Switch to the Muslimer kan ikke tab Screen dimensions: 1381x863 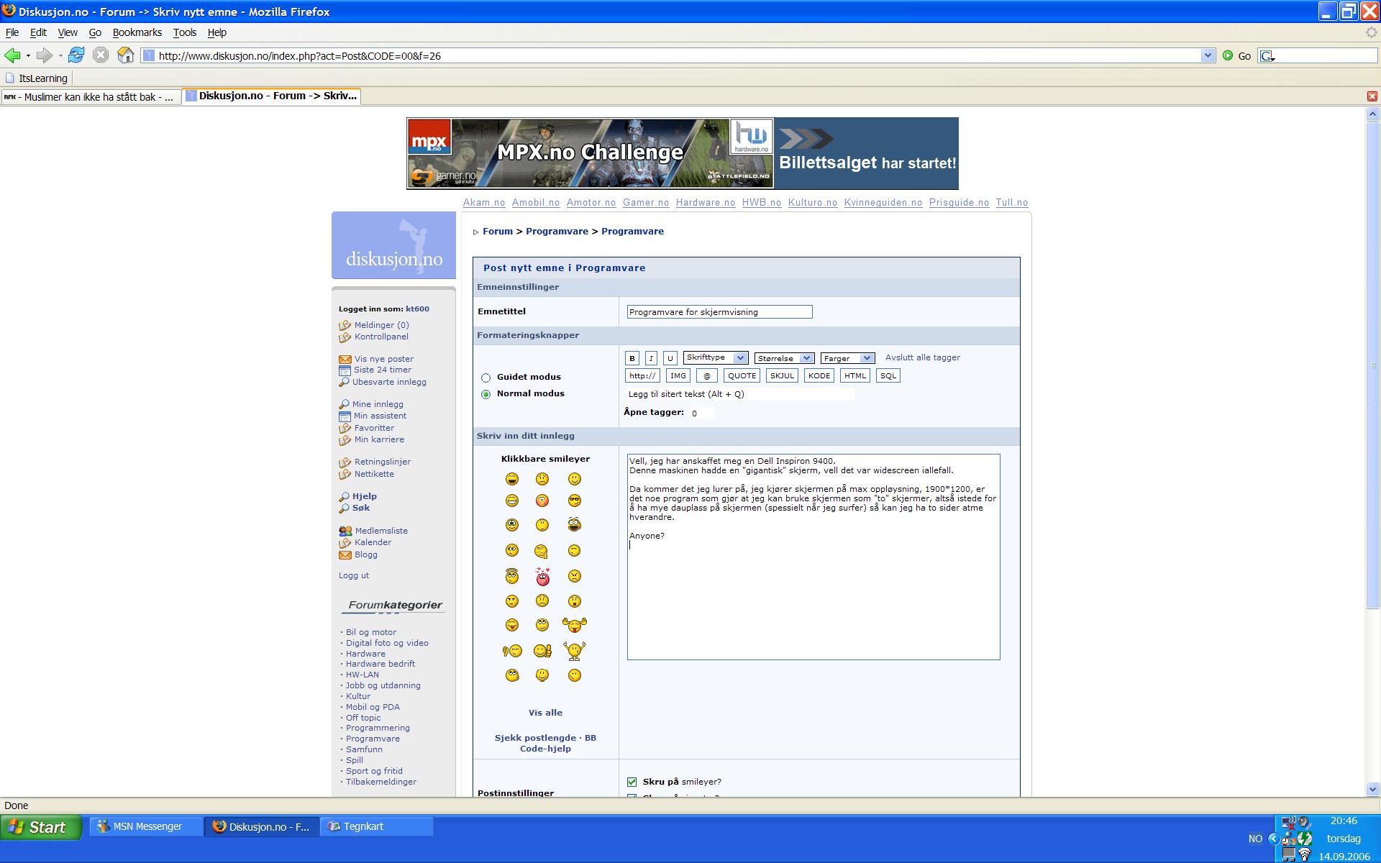[x=90, y=96]
